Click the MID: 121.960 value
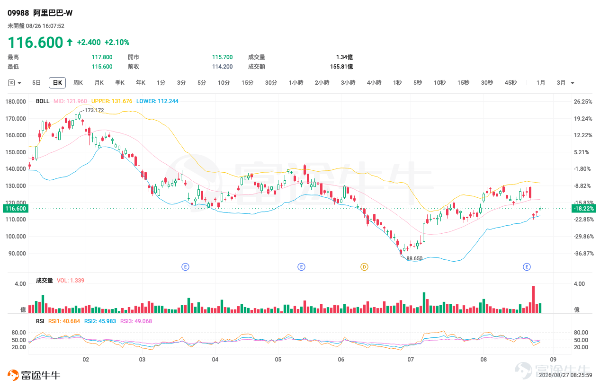This screenshot has width=600, height=388. coord(70,101)
